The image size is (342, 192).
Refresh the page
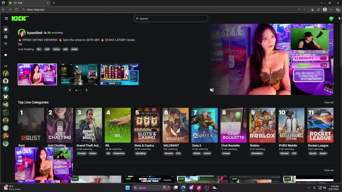(x=16, y=10)
